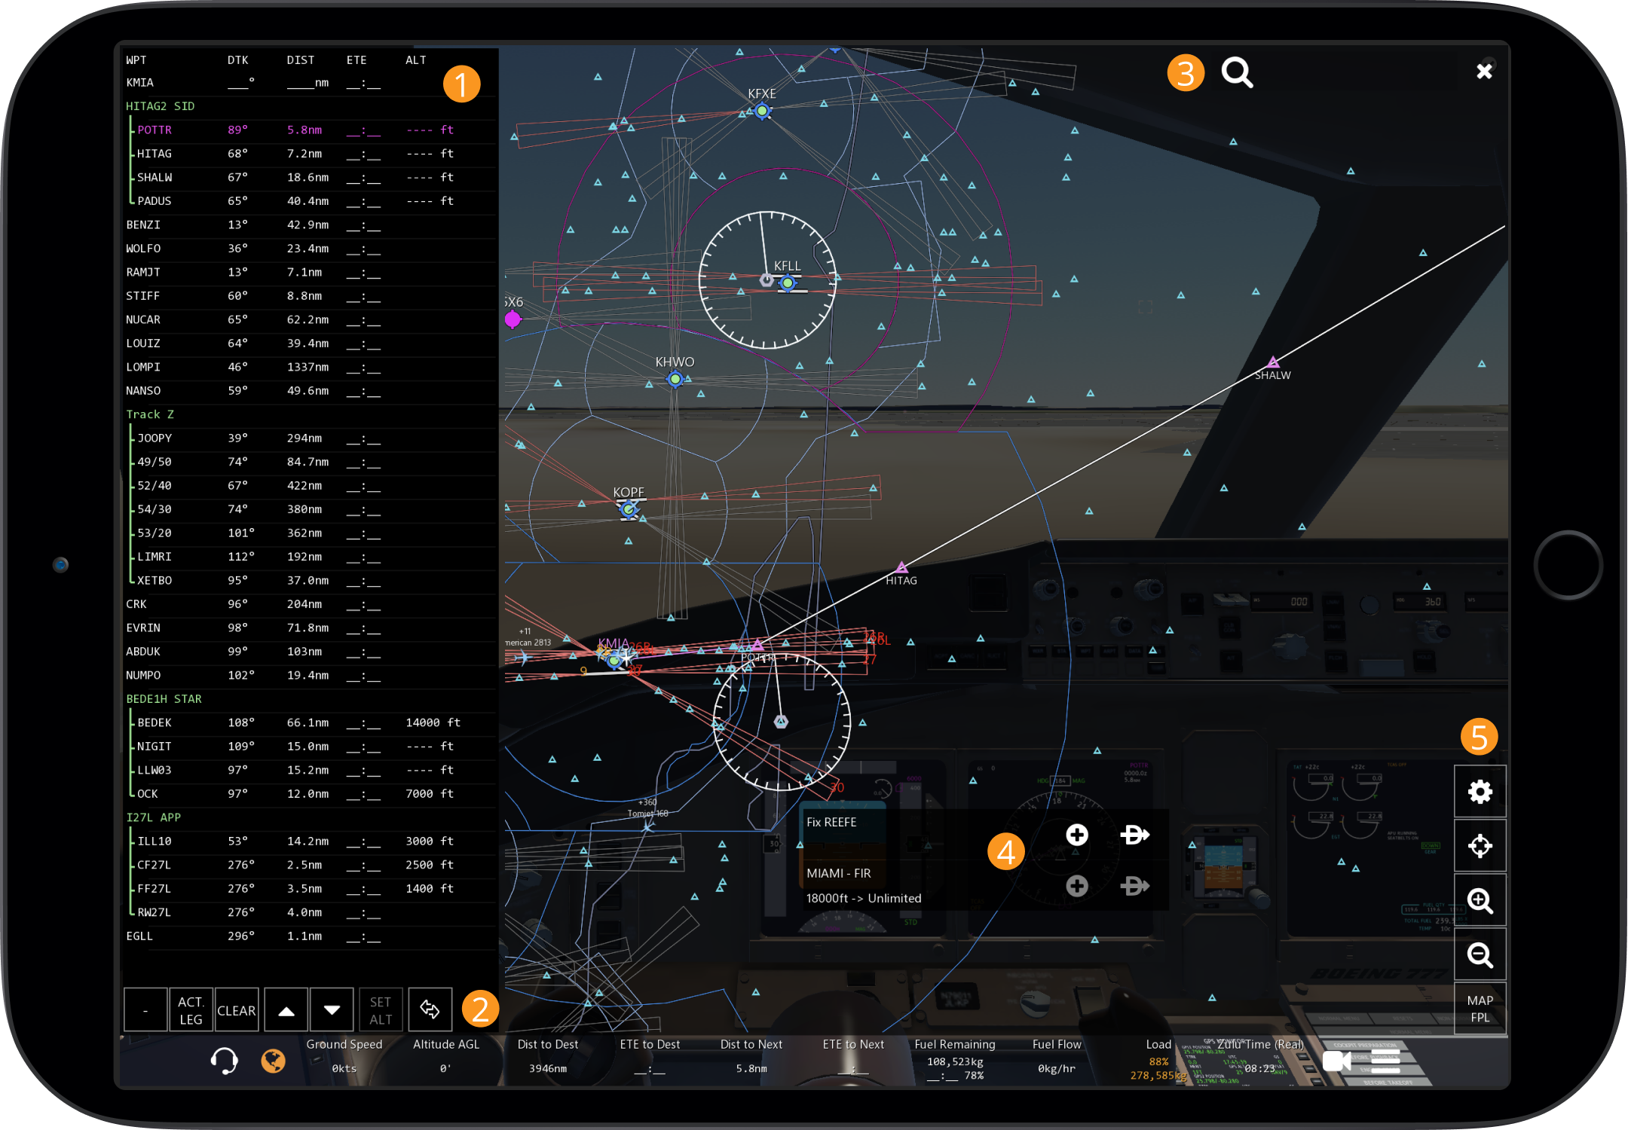
Task: Open the cockpit camera view icon
Action: pyautogui.click(x=1336, y=1061)
